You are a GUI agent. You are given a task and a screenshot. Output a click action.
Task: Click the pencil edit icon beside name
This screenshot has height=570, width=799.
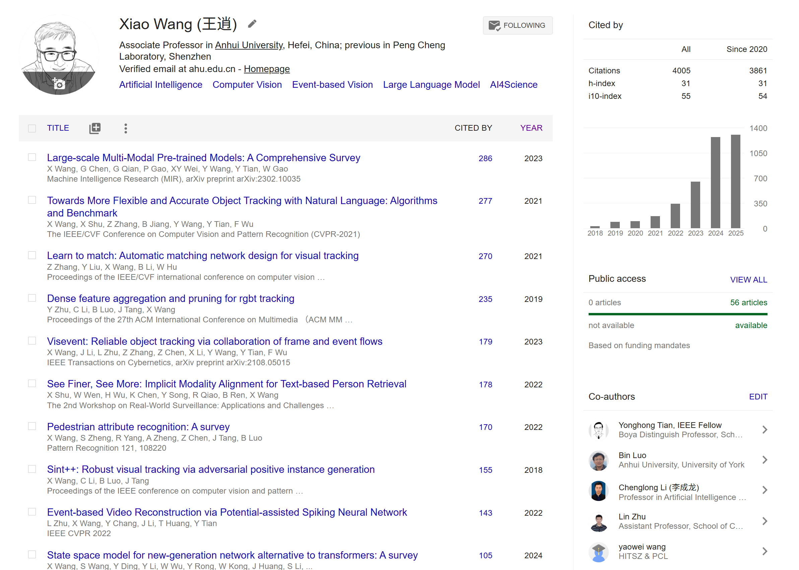(252, 24)
